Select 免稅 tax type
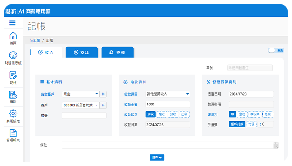This screenshot has width=292, height=166. (x=268, y=114)
